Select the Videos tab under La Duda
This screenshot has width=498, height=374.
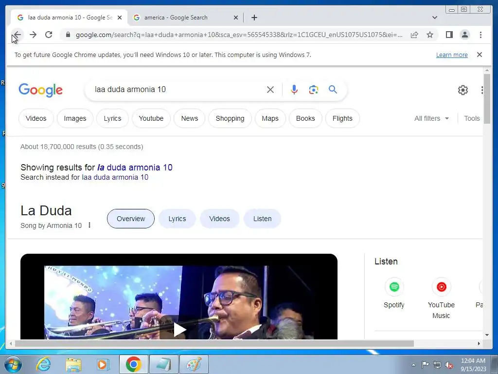click(219, 219)
